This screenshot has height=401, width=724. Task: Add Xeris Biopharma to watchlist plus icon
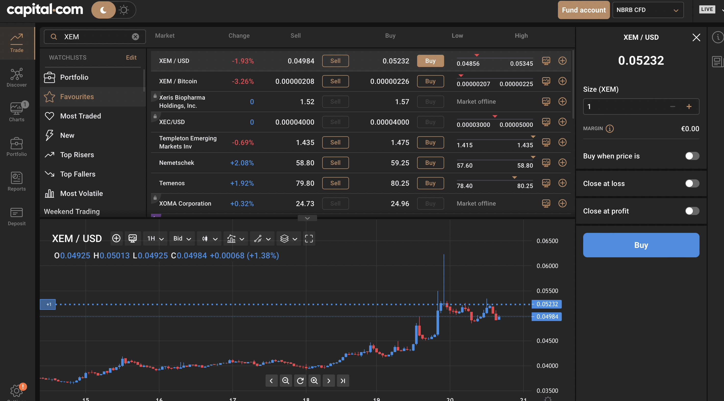(x=562, y=101)
